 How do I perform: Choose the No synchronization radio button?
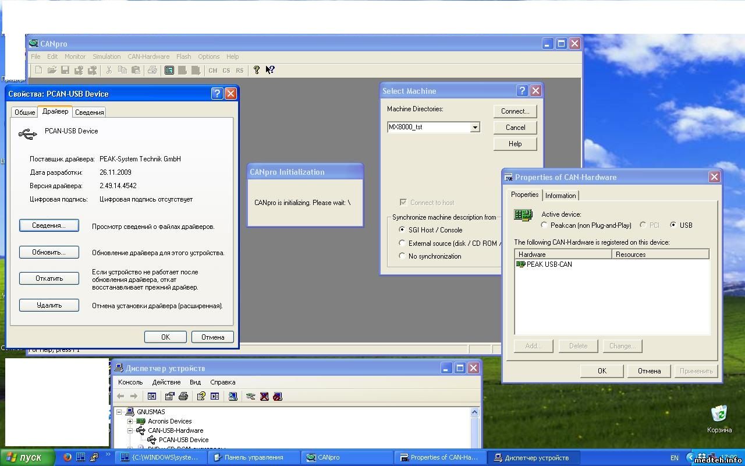click(x=402, y=256)
